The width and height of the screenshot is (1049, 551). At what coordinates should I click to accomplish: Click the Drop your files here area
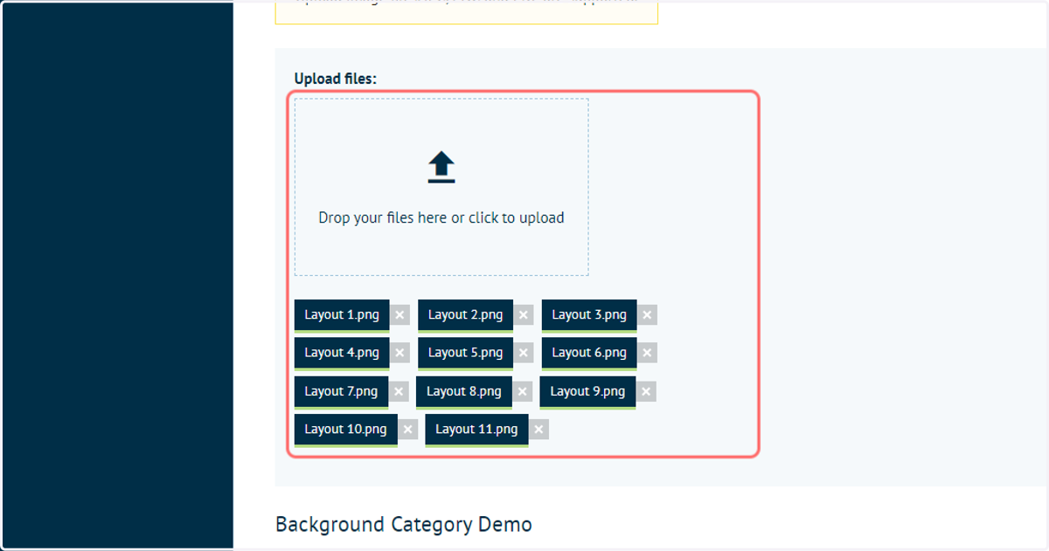(441, 187)
